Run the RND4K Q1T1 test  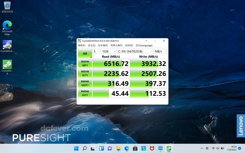coord(85,93)
